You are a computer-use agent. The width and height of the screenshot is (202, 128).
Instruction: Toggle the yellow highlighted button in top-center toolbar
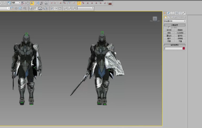point(79,3)
